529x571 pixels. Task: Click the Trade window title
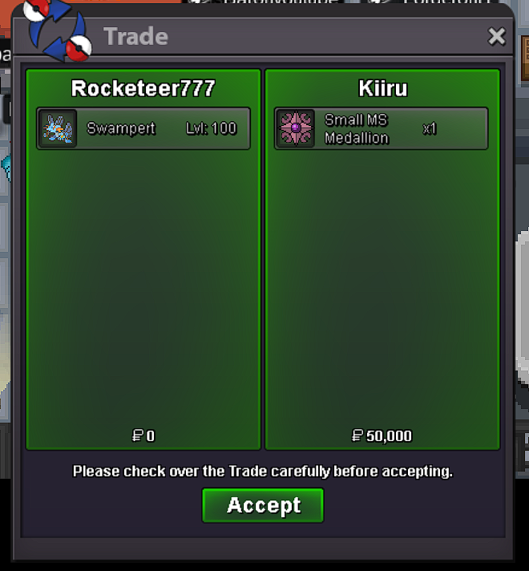pyautogui.click(x=135, y=36)
